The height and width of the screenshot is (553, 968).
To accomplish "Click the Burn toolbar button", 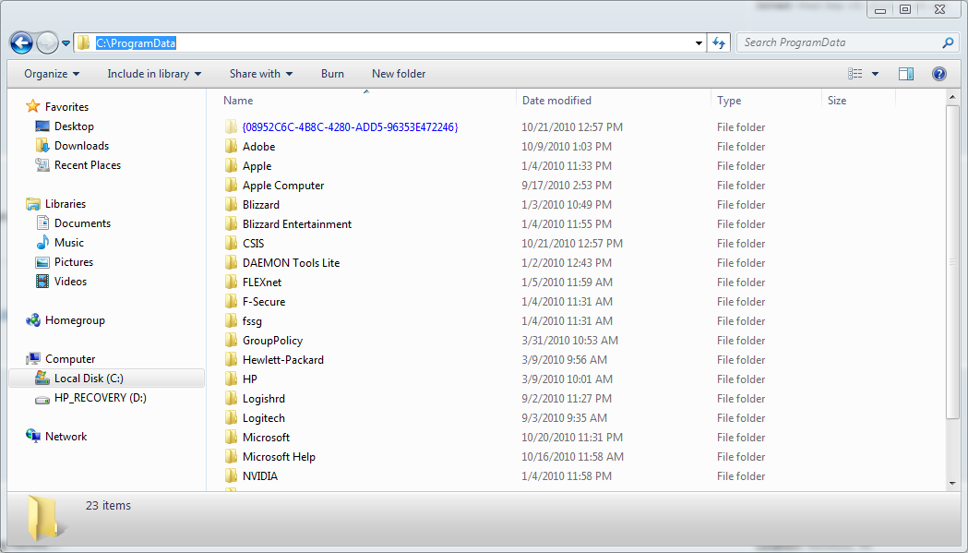I will (x=332, y=74).
